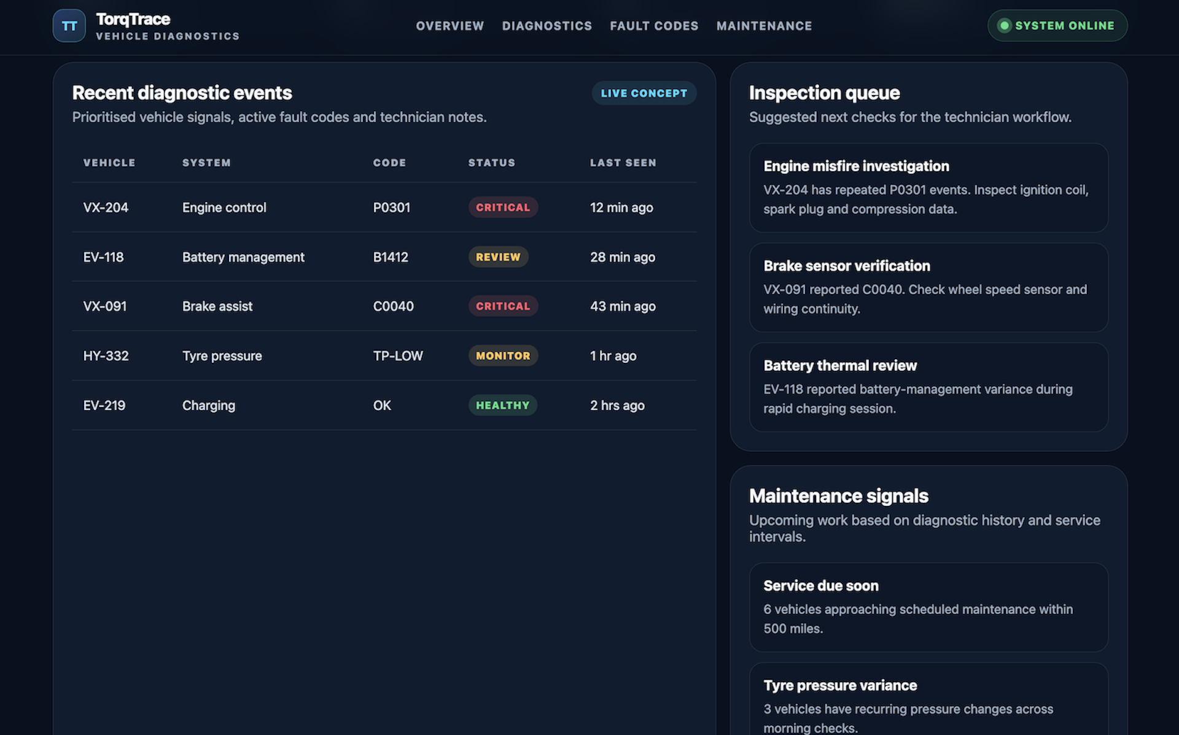This screenshot has height=735, width=1179.
Task: Click the Critical badge for VX-091
Action: coord(503,306)
